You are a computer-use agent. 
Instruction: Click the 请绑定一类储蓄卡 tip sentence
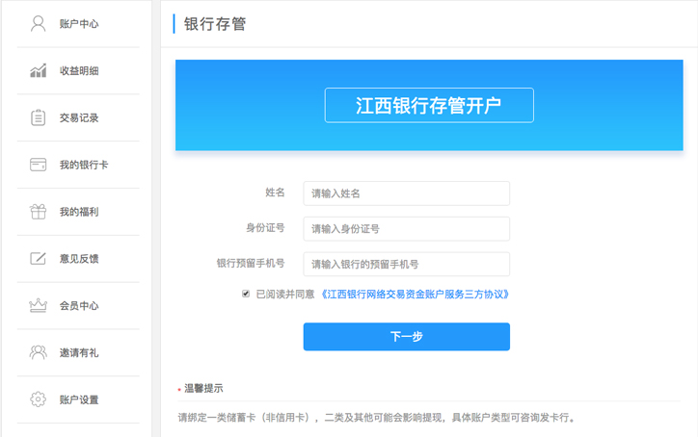377,418
